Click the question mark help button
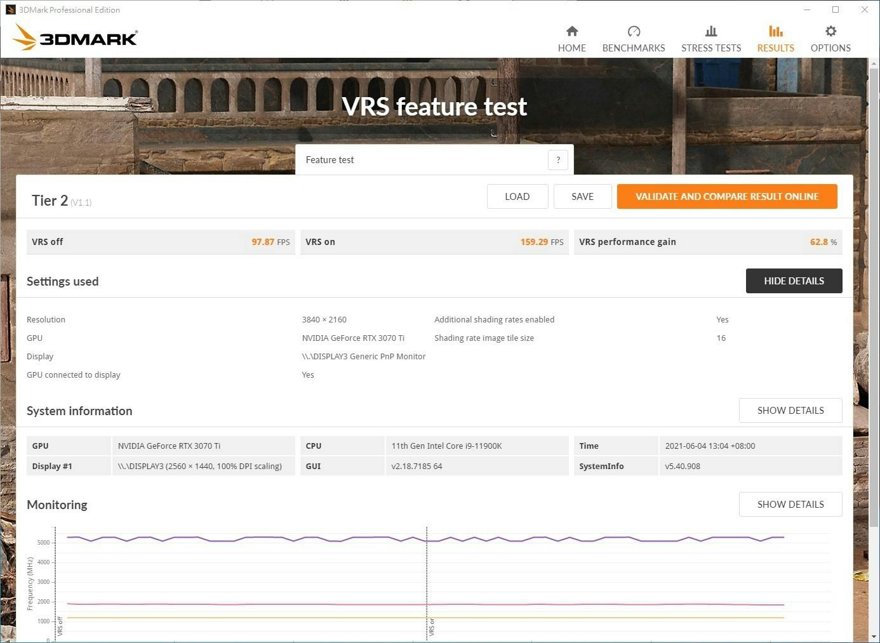Screen dimensions: 880x643 tap(558, 160)
